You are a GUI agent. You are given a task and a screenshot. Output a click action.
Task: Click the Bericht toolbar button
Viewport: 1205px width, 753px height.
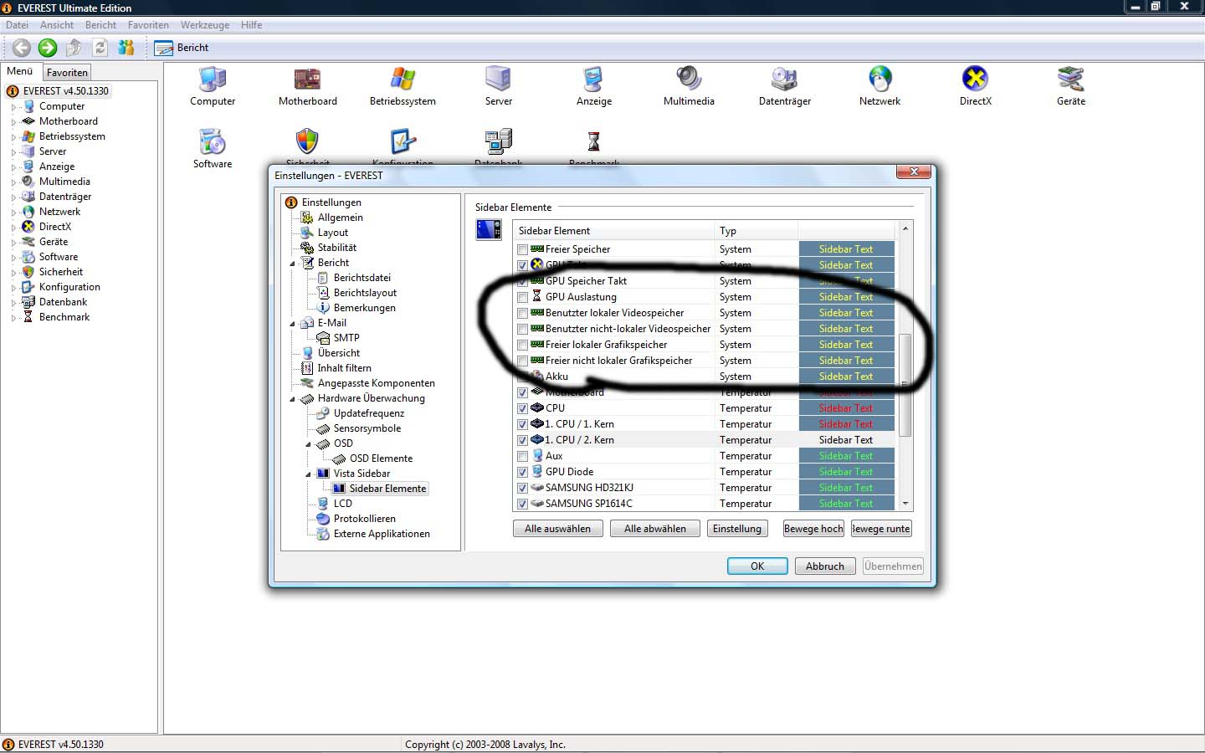[x=182, y=48]
